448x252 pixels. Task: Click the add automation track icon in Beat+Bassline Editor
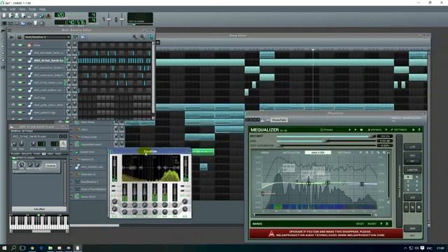click(x=84, y=37)
